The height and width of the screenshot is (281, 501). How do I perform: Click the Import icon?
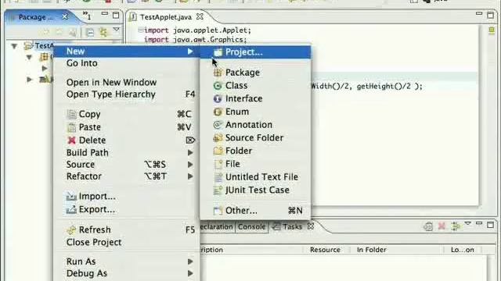click(71, 196)
